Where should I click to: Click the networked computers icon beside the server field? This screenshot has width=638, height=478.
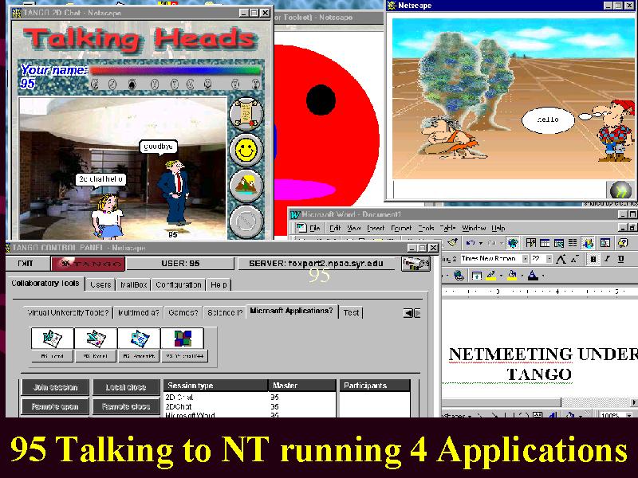(415, 264)
